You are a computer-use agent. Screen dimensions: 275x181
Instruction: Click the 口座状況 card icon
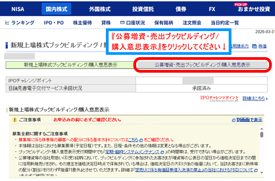[122, 22]
